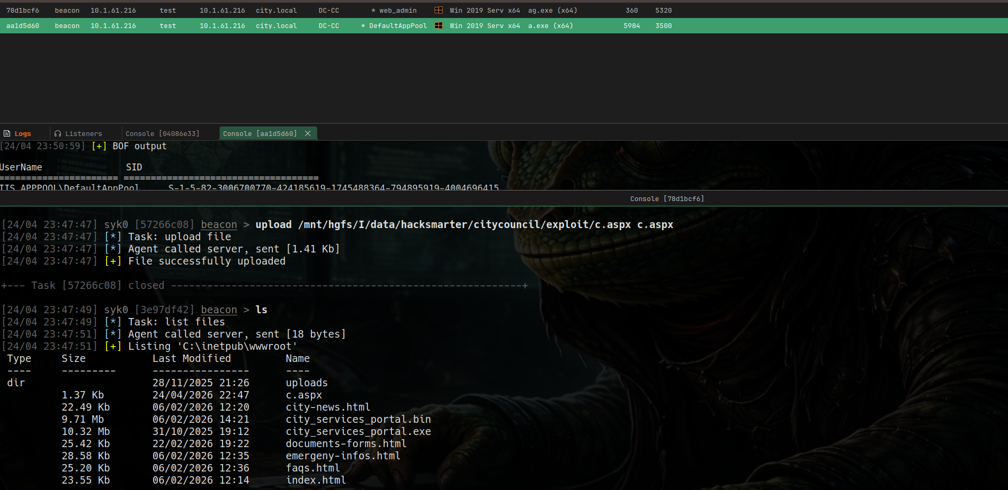Click the c.aspx file name in the listing

tap(304, 395)
